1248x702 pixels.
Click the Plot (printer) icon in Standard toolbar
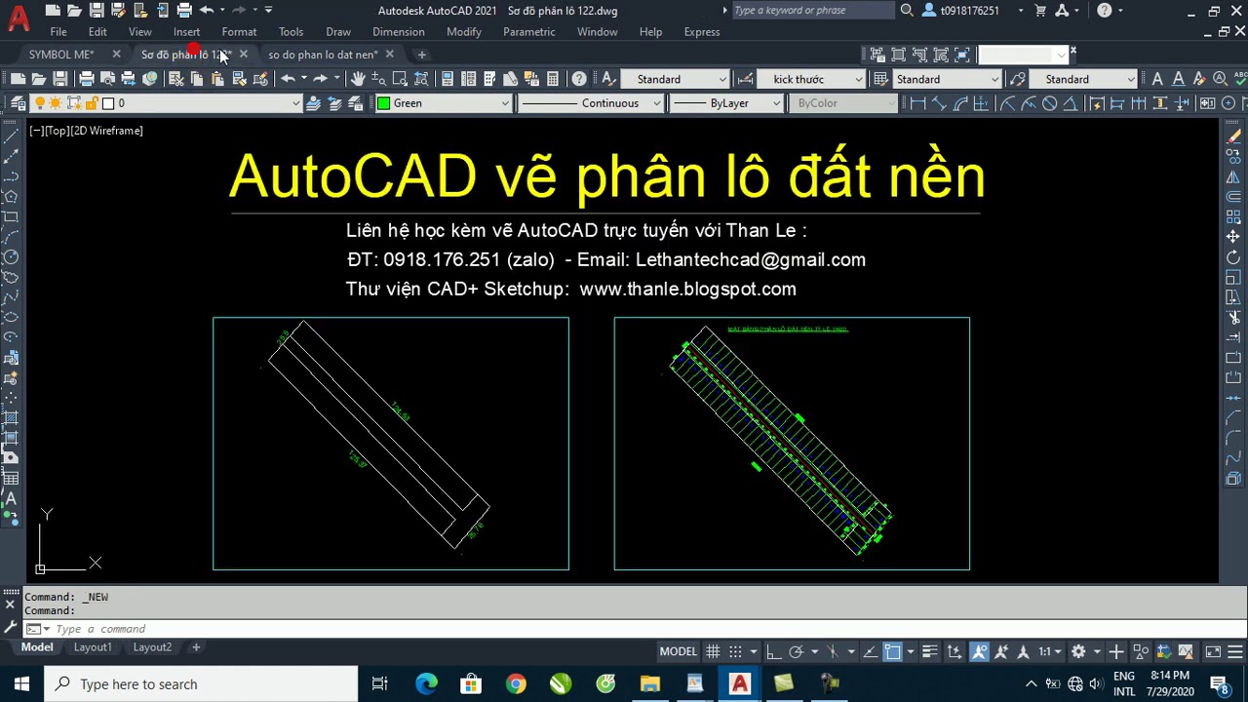coord(86,79)
